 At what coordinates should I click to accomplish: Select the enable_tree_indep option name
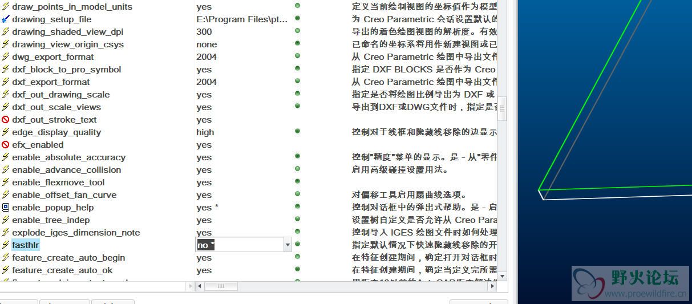pyautogui.click(x=51, y=220)
